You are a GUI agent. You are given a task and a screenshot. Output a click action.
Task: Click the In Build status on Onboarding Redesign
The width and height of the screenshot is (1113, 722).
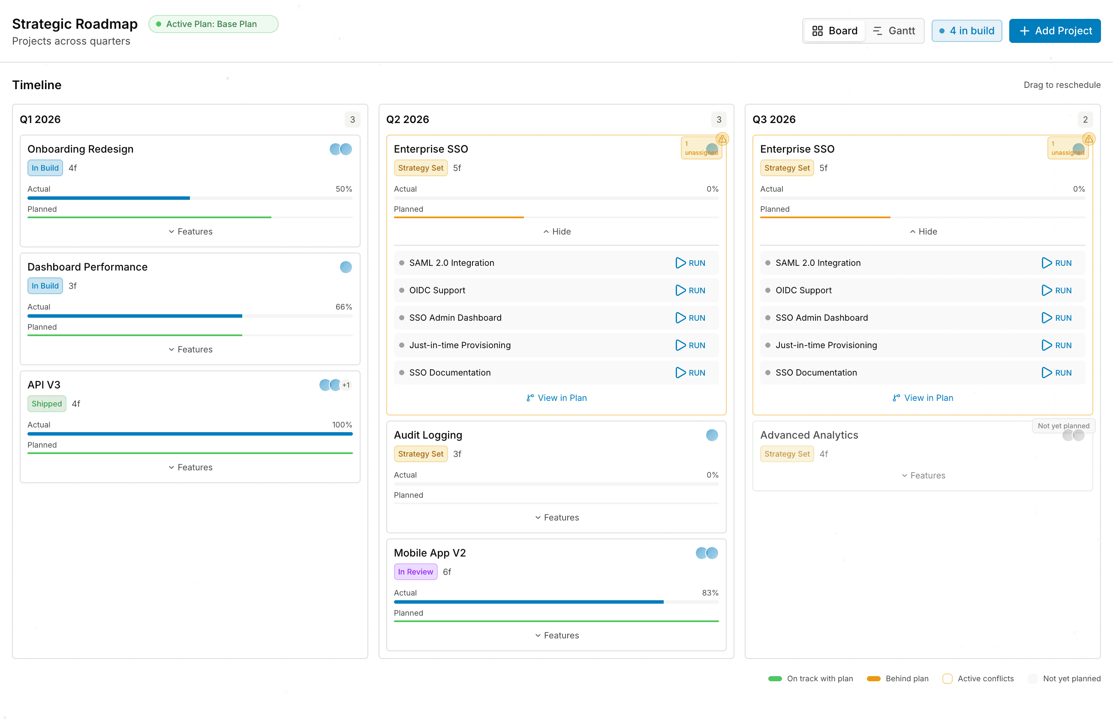tap(45, 168)
